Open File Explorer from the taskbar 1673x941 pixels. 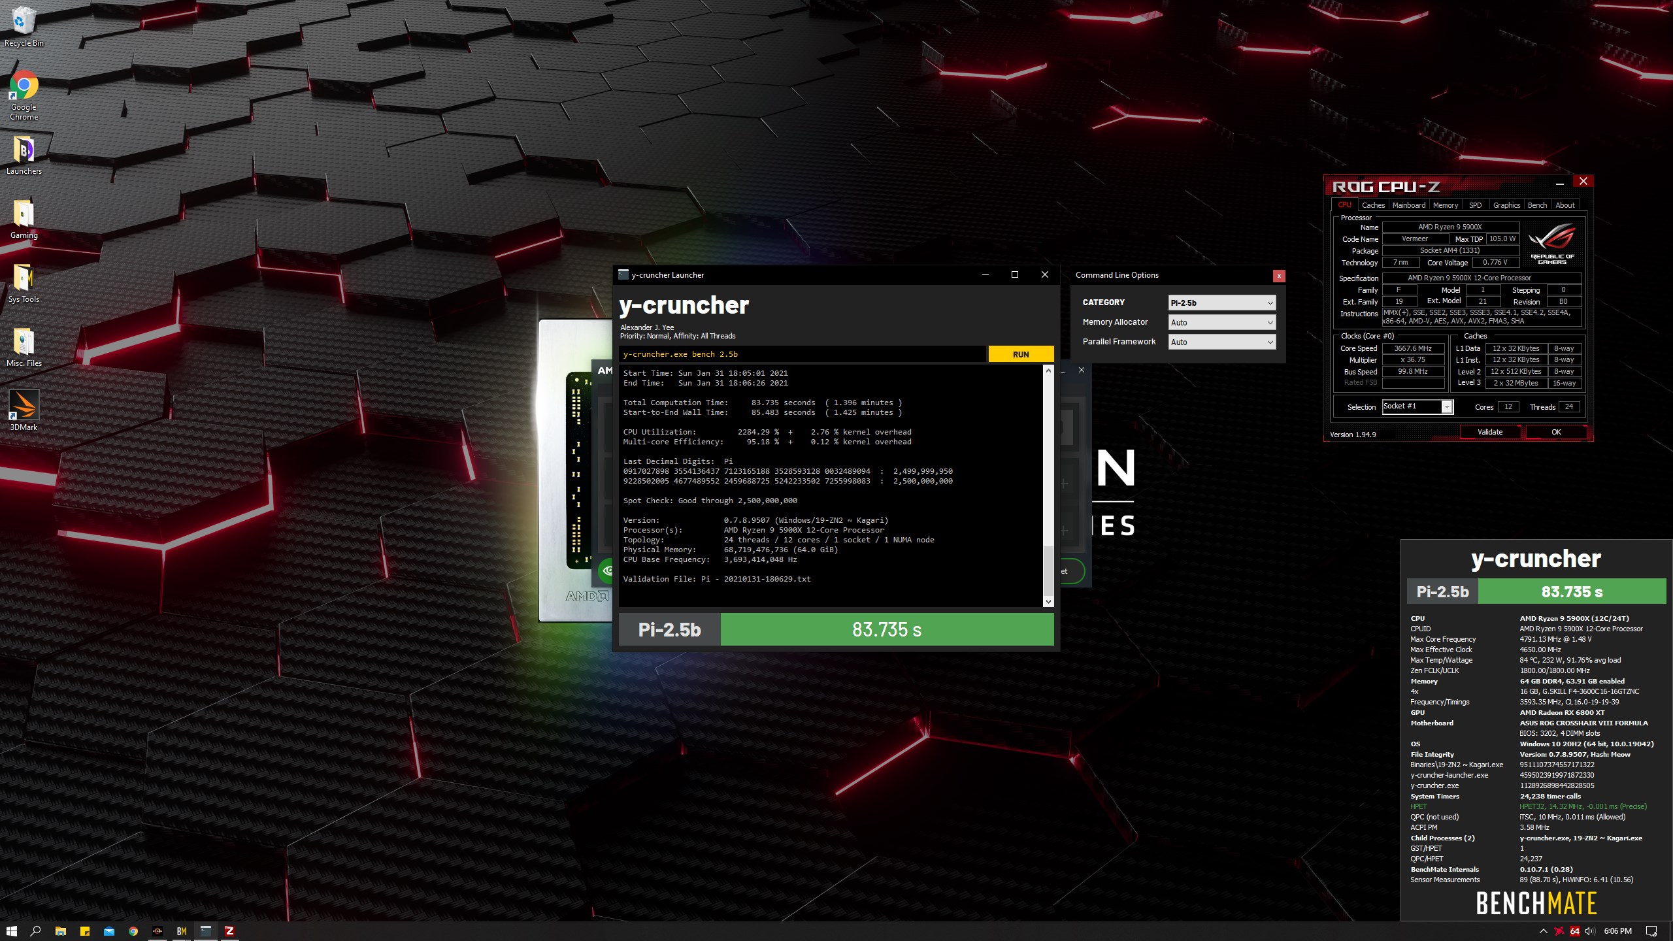pos(60,931)
